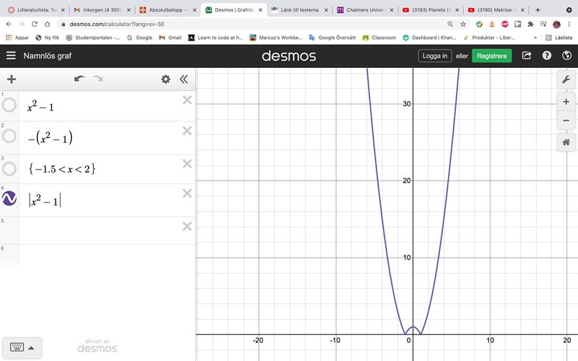Zoom out with the minus button
The image size is (578, 361).
[x=566, y=121]
